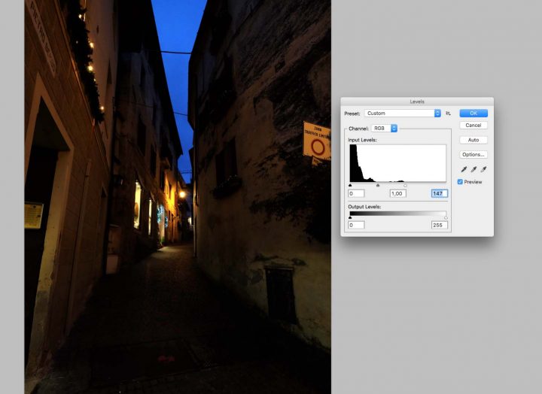Click the output black slider handle
The width and height of the screenshot is (542, 394).
tap(350, 217)
